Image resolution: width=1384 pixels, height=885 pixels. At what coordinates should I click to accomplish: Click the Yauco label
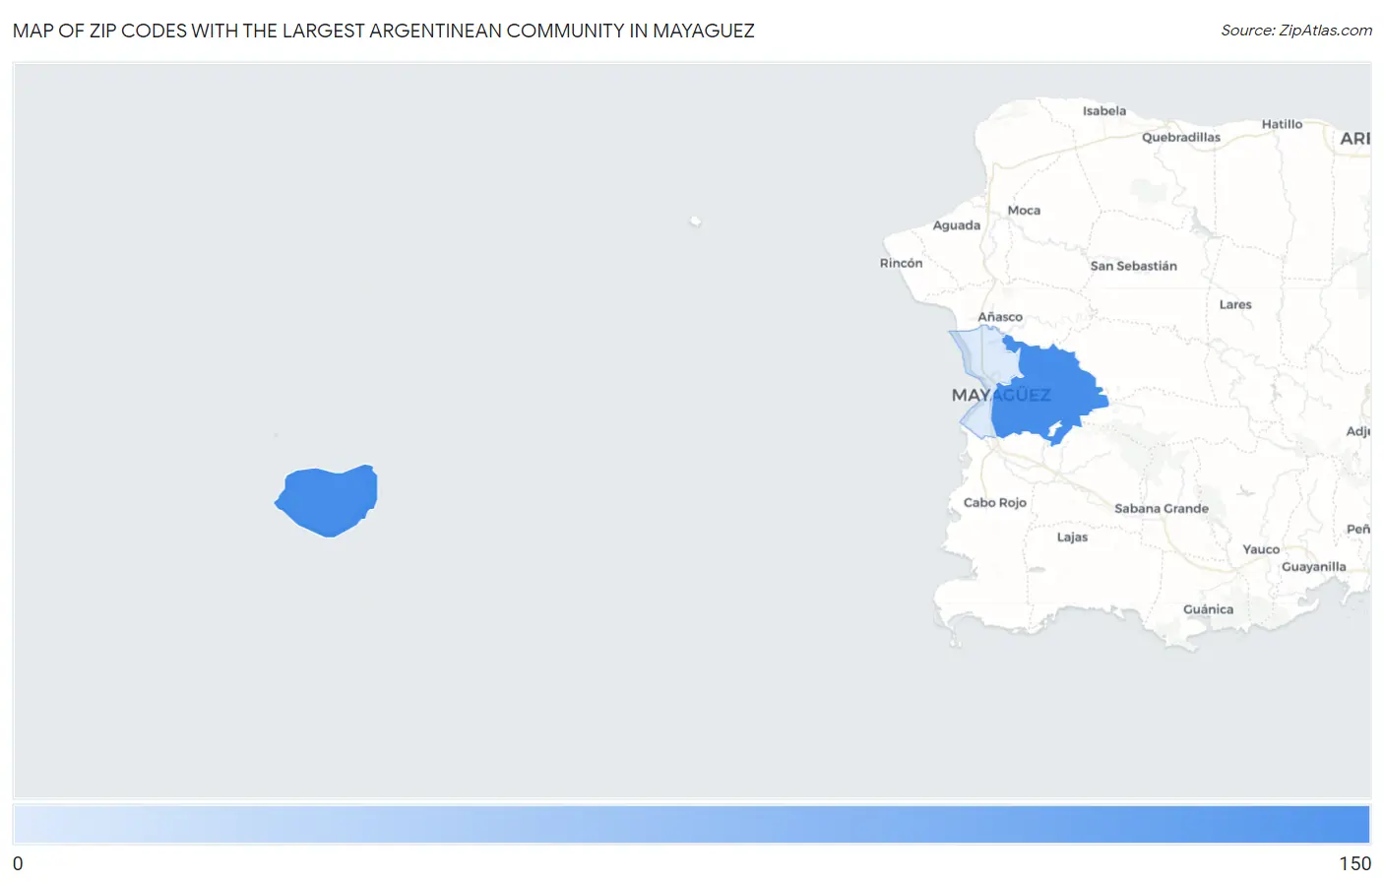tap(1261, 550)
